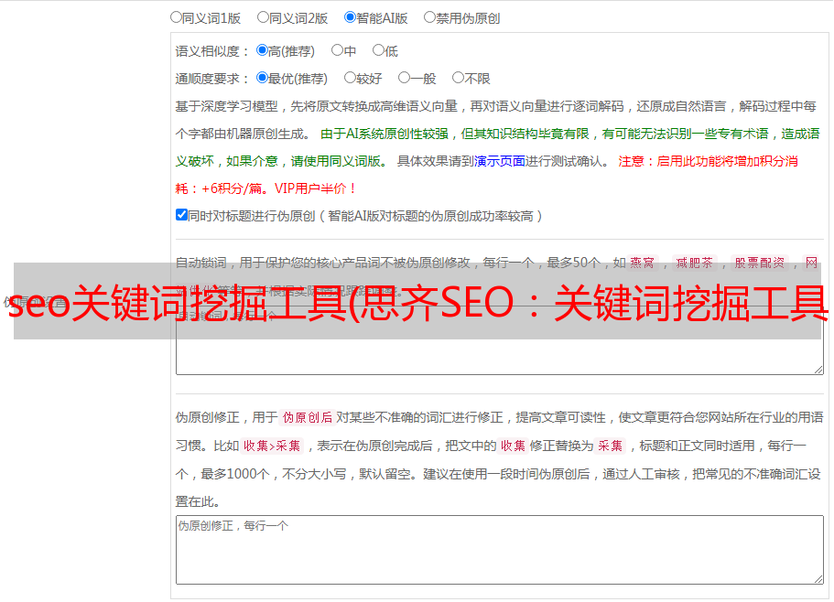Choose 一般 for 通顺度要求
834x602 pixels.
(405, 78)
